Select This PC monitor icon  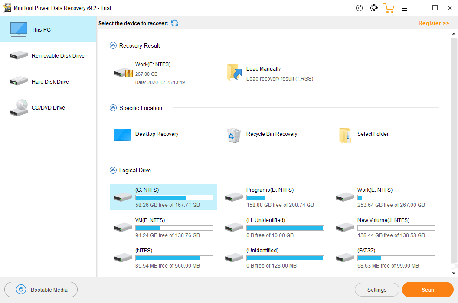(19, 29)
